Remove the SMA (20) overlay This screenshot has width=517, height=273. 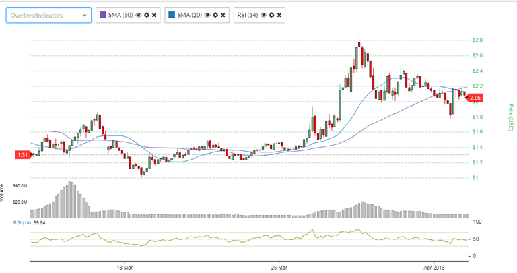[222, 15]
